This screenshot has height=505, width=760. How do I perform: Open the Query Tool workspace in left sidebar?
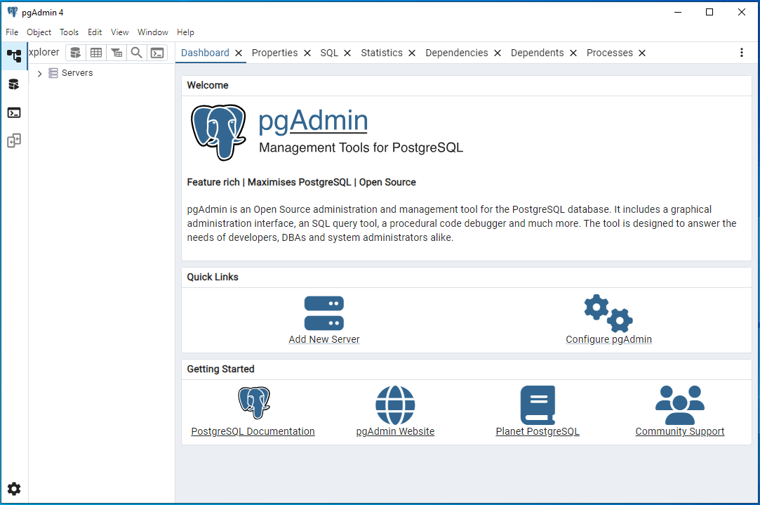click(14, 84)
